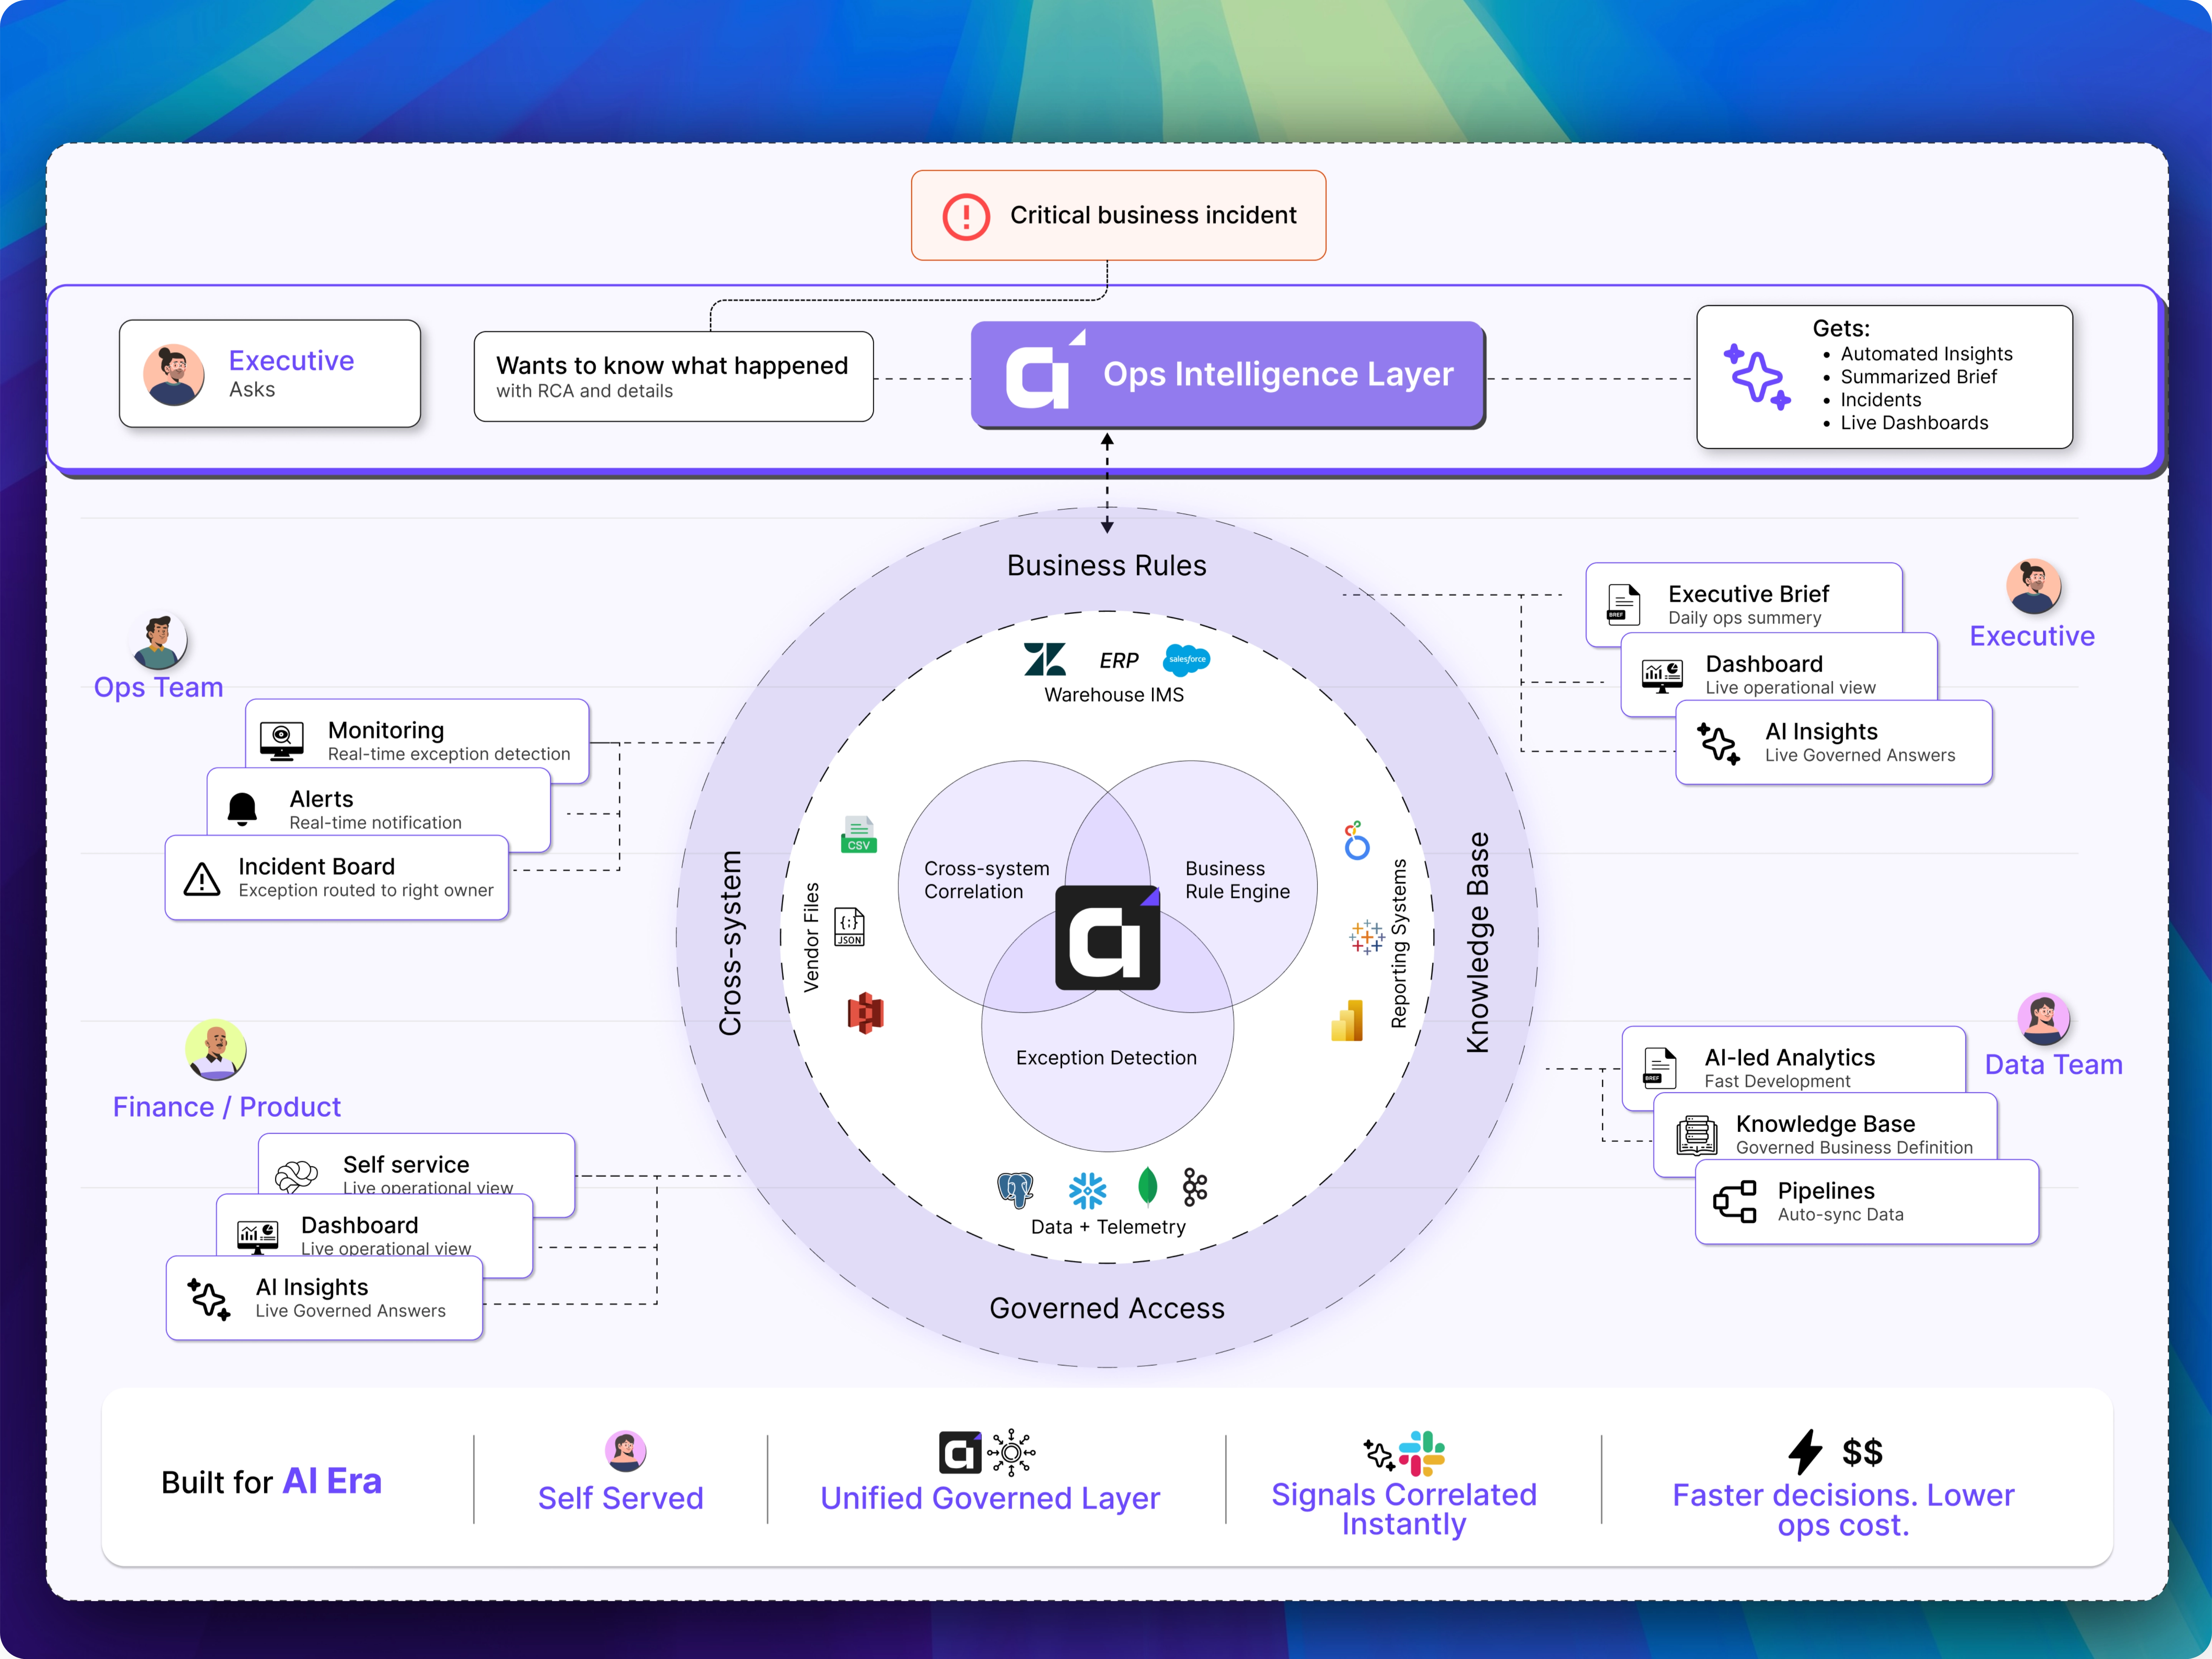Click the Power BI logo icon
Viewport: 2212px width, 1659px height.
tap(1347, 1021)
